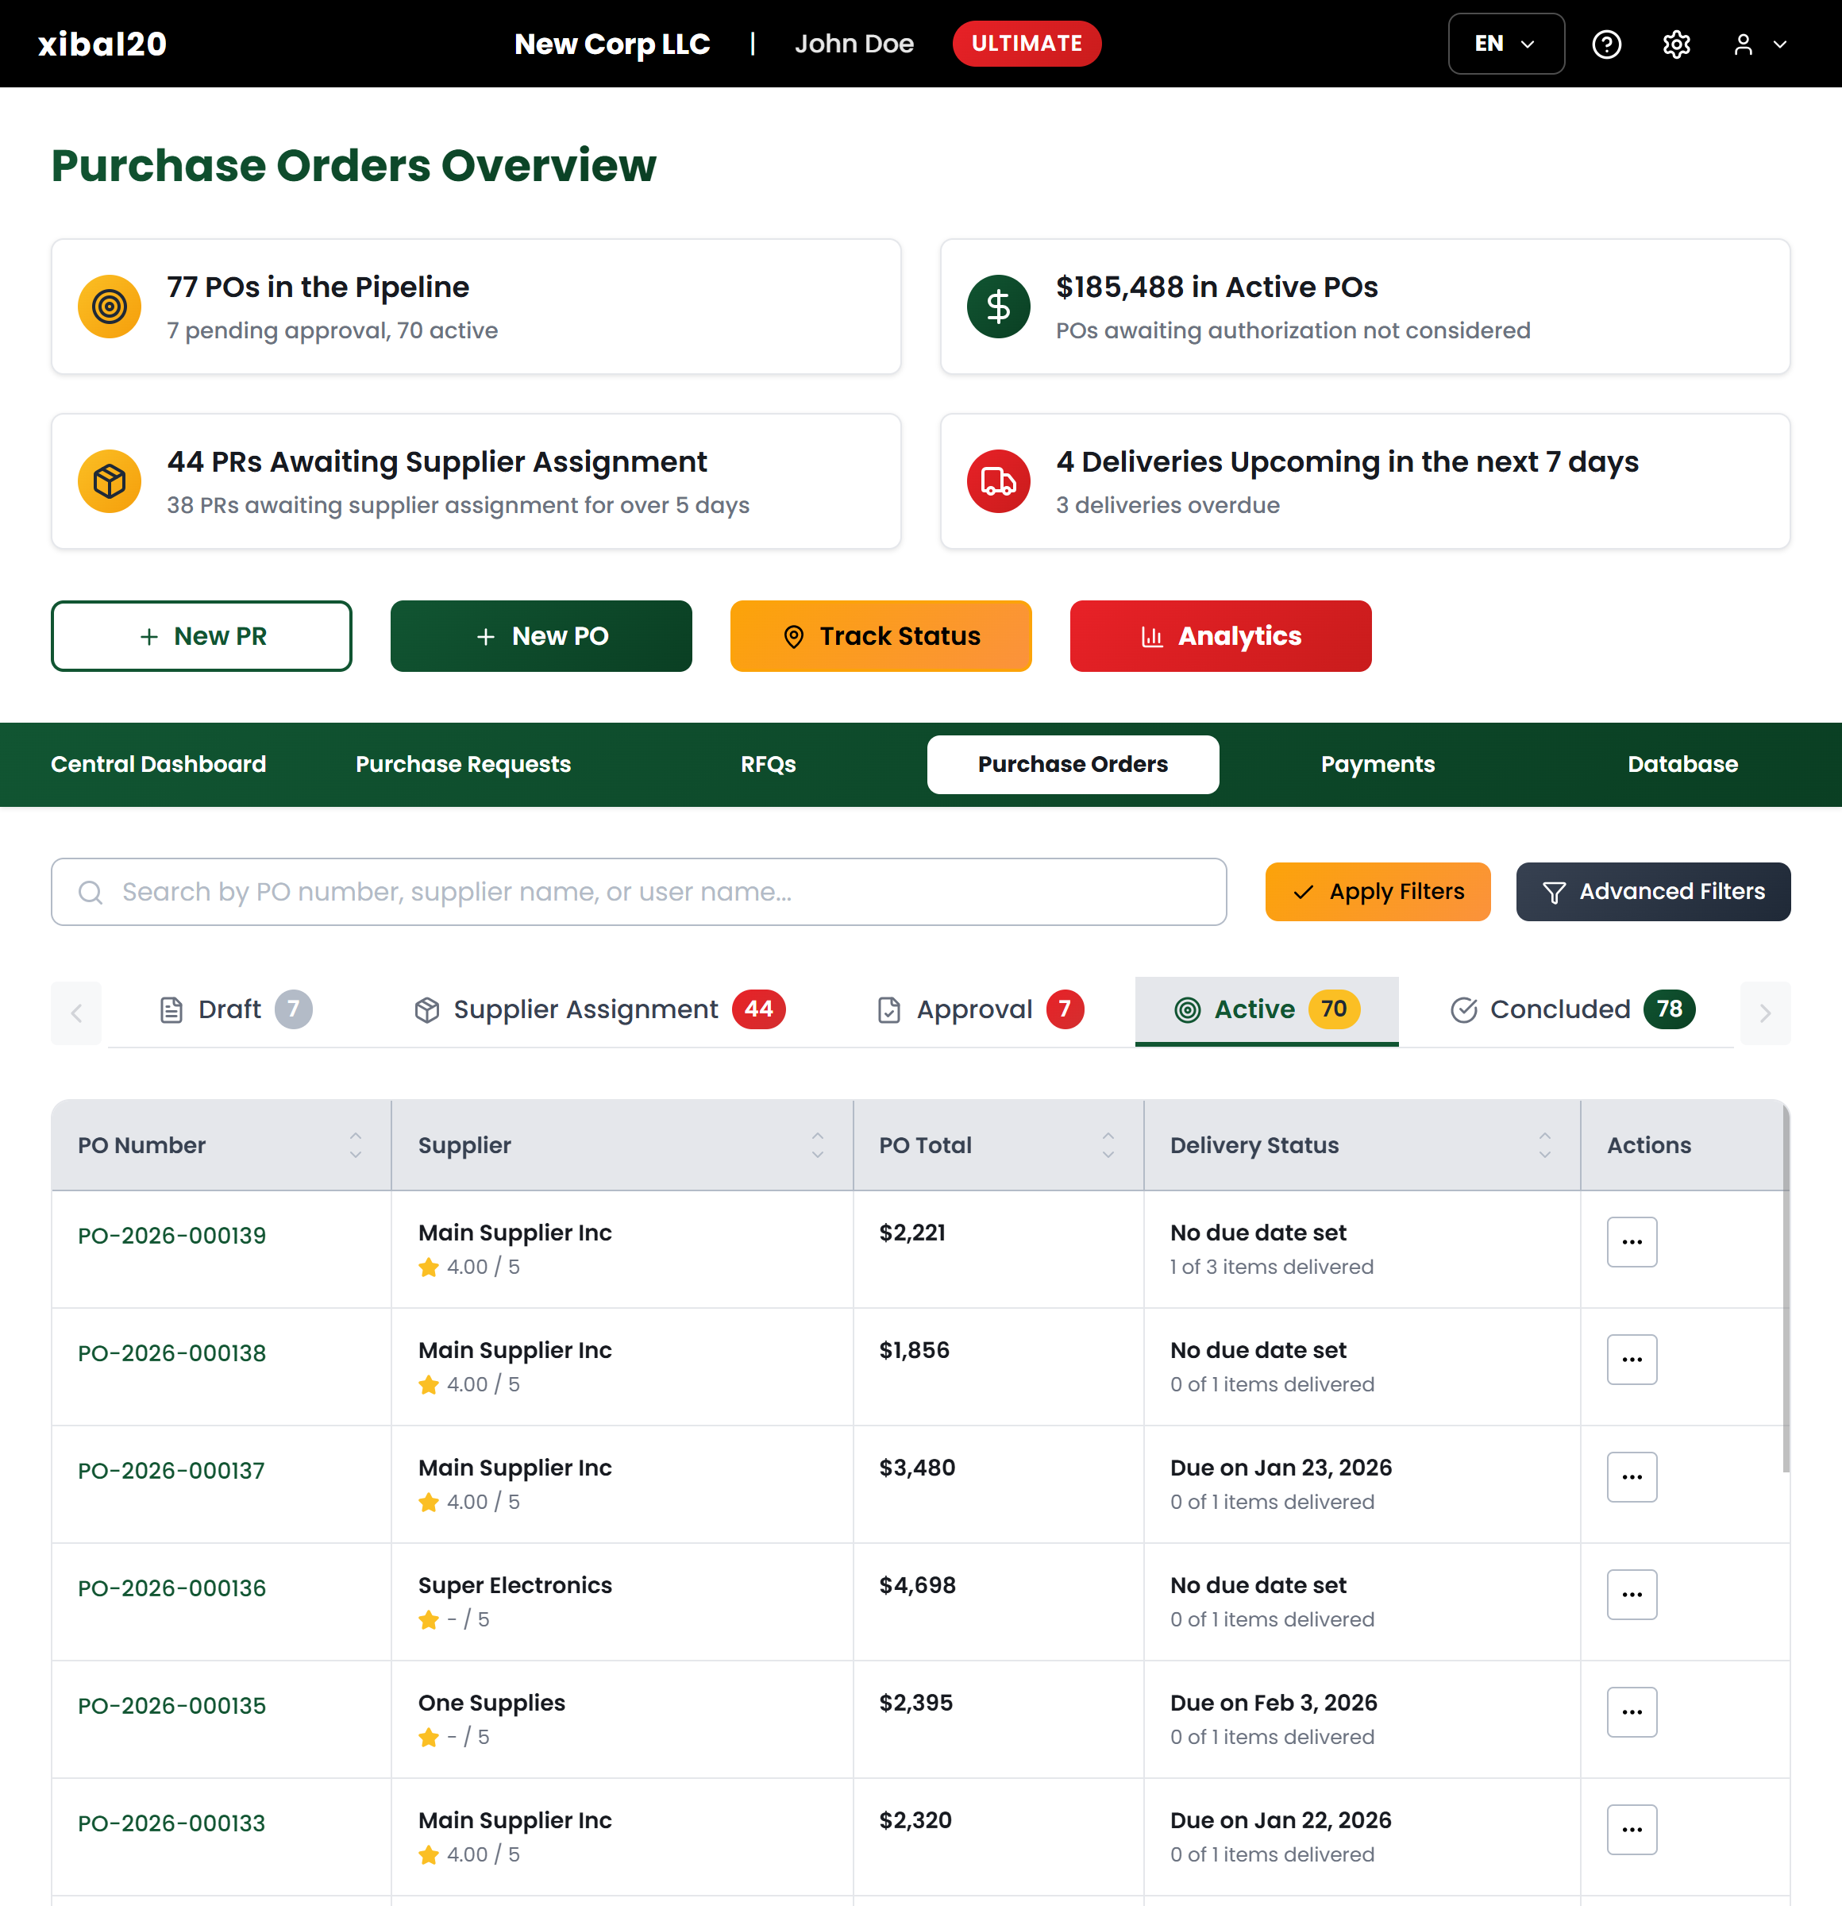Click the red delivery truck icon
This screenshot has width=1842, height=1906.
coord(998,481)
